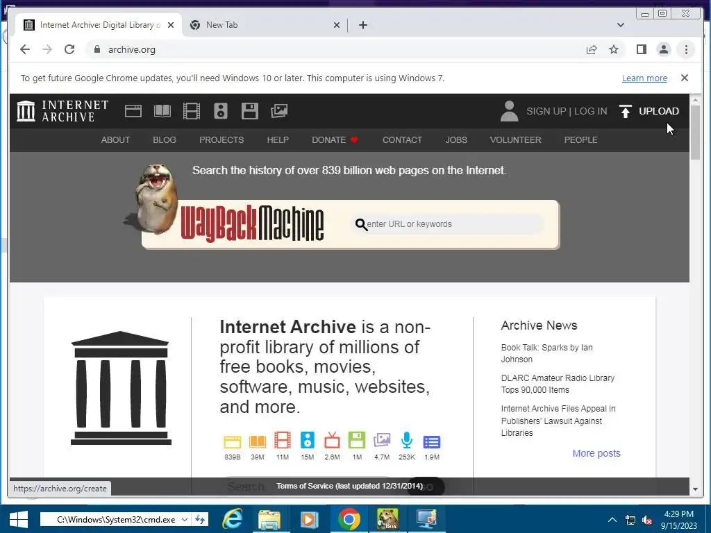Viewport: 711px width, 533px height.
Task: Open the Chrome three-dot menu
Action: coord(686,49)
